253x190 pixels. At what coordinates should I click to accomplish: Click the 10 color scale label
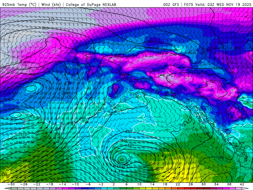[139, 184]
